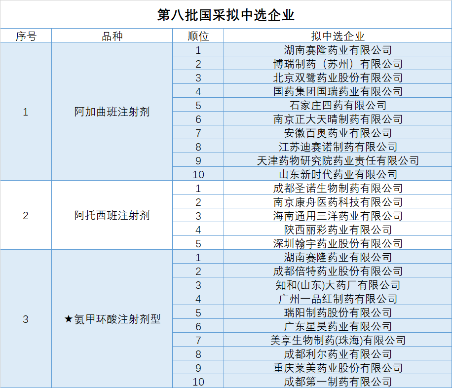Select 陕西丽彩药业有限公司 cell
The width and height of the screenshot is (452, 388).
pos(338,230)
